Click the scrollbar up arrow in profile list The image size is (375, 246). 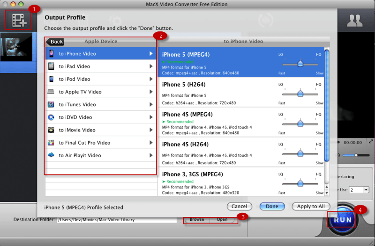(x=327, y=187)
